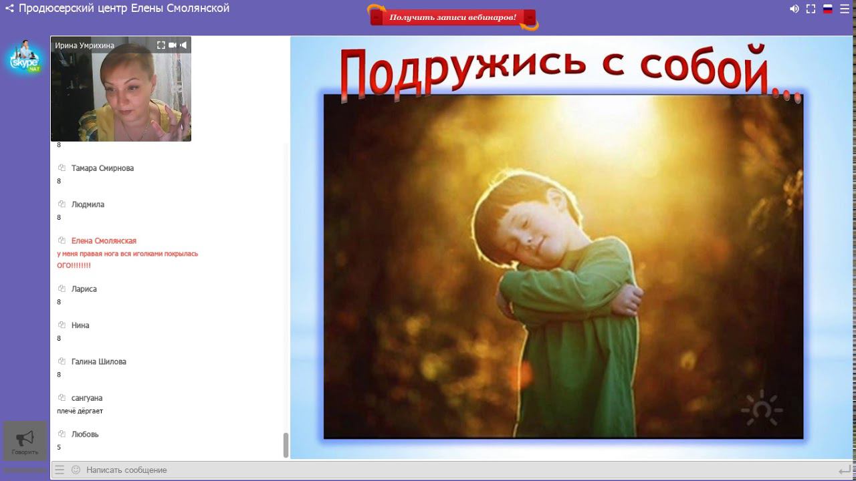Click the icon next to Тамара Смирнова
856x481 pixels.
[x=62, y=168]
